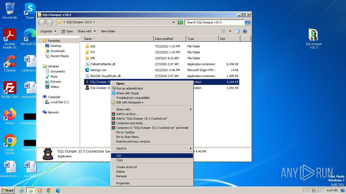Choose Add to "SQLi Dumper 10.3 Cracked.rar"

tap(152, 119)
